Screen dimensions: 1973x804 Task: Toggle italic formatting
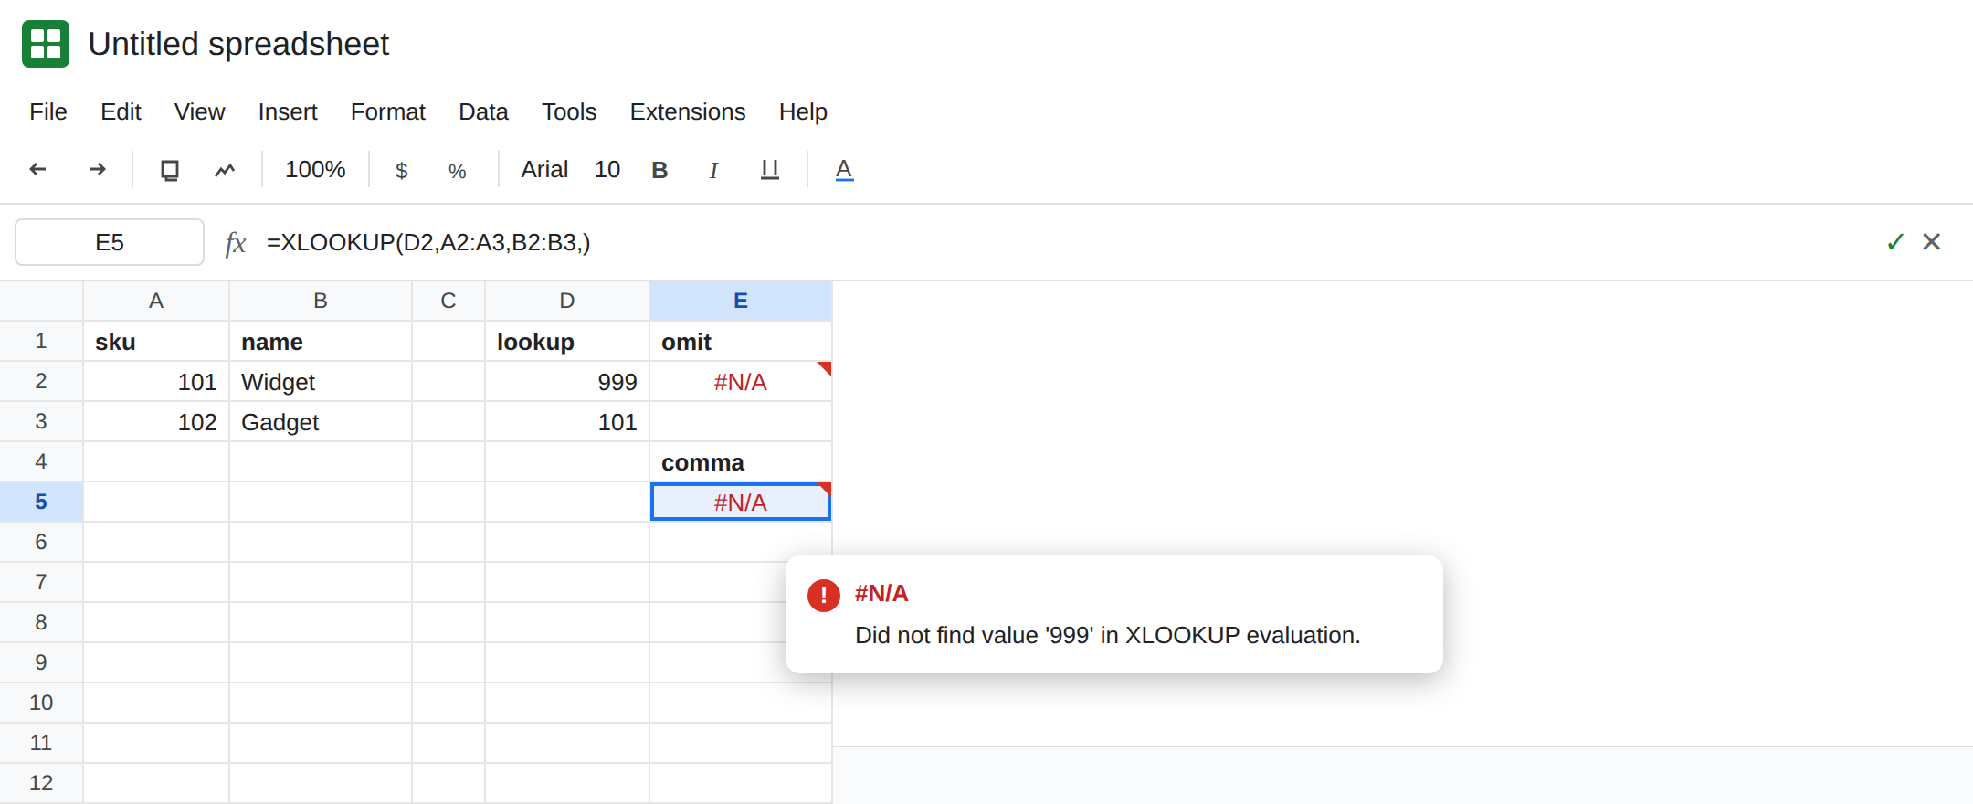[x=713, y=170]
